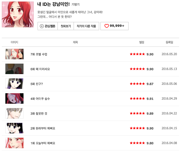
Task: Open episode thumbnail for 3화 잘못한 것
Action: pos(14,113)
